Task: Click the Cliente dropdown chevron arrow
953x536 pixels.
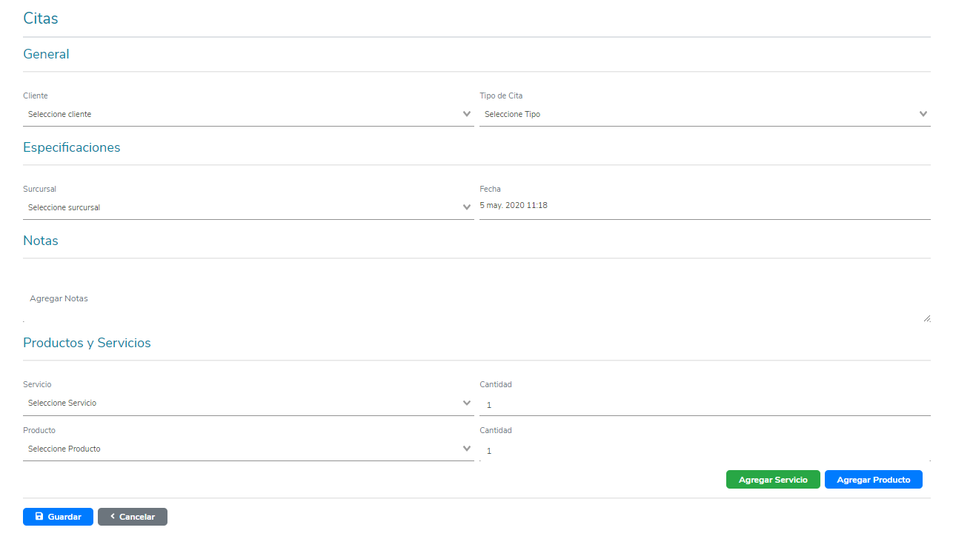Action: pos(467,114)
